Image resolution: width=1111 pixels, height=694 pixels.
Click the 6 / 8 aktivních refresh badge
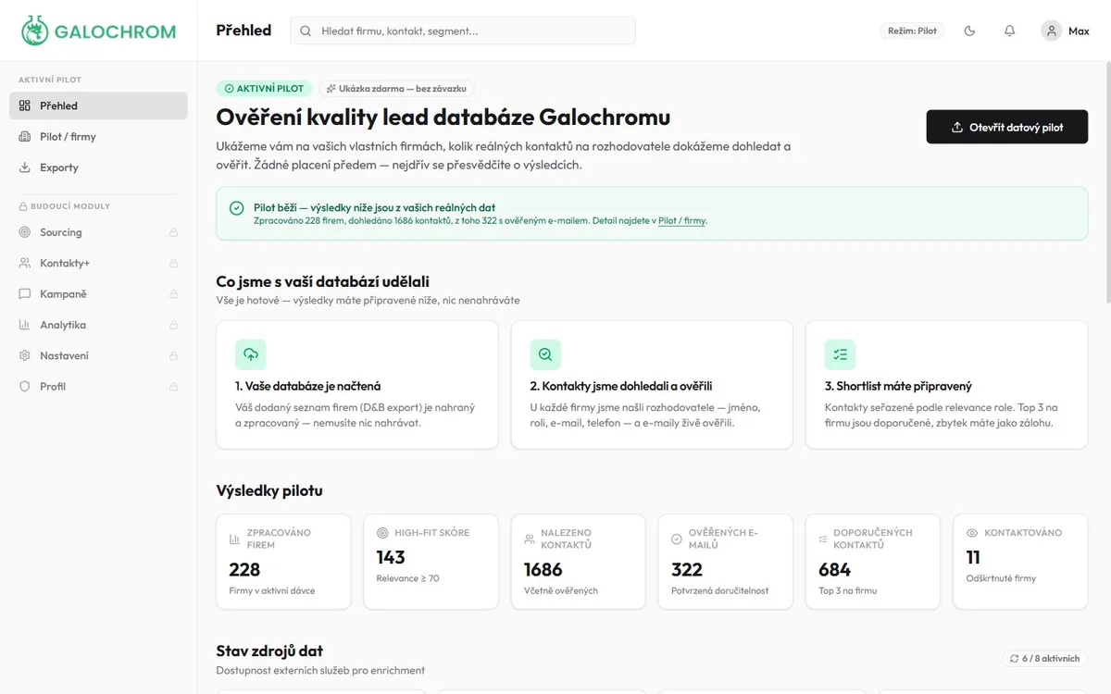point(1044,658)
